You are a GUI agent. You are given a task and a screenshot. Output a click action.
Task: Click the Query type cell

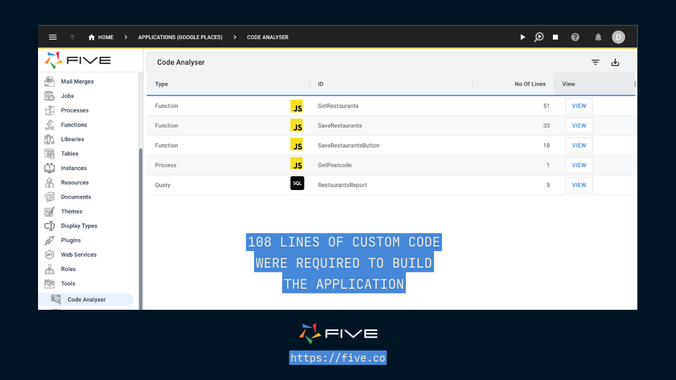point(163,185)
